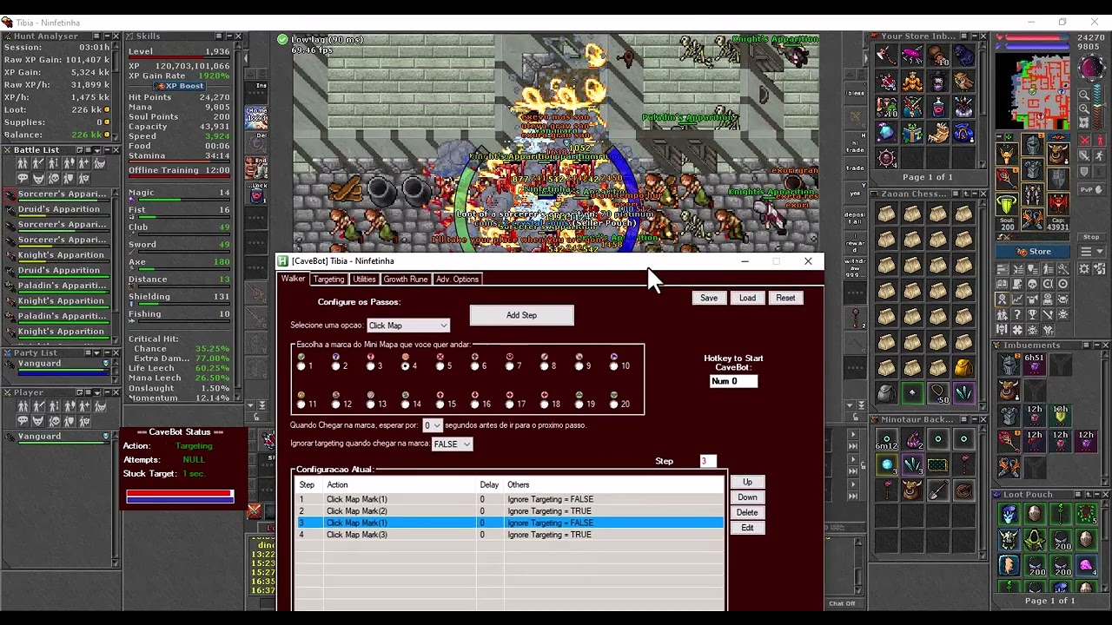Move selected step Down
The width and height of the screenshot is (1112, 625).
coord(747,497)
